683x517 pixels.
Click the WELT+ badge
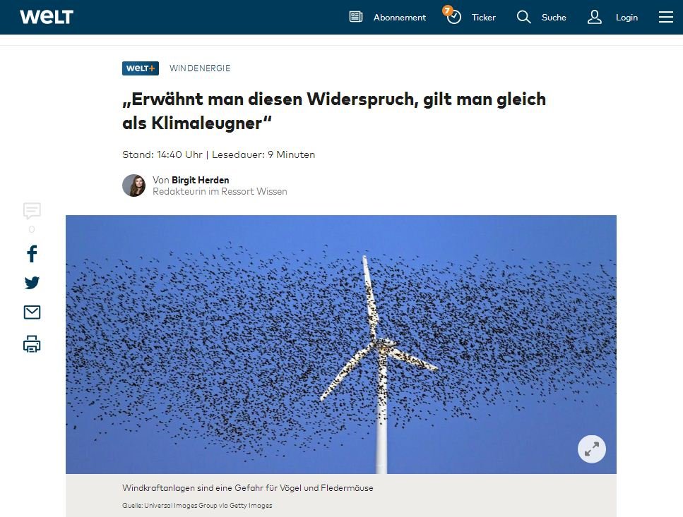point(141,68)
